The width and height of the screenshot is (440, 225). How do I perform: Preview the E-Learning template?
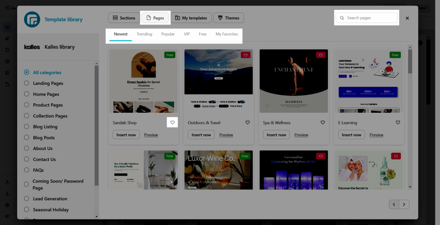376,135
